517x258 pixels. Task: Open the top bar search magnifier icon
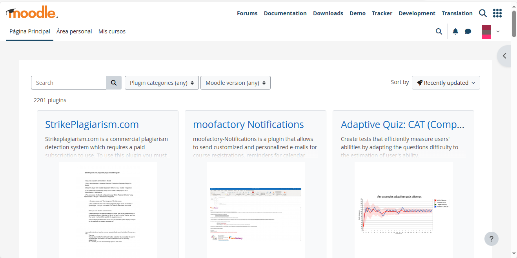[x=483, y=13]
